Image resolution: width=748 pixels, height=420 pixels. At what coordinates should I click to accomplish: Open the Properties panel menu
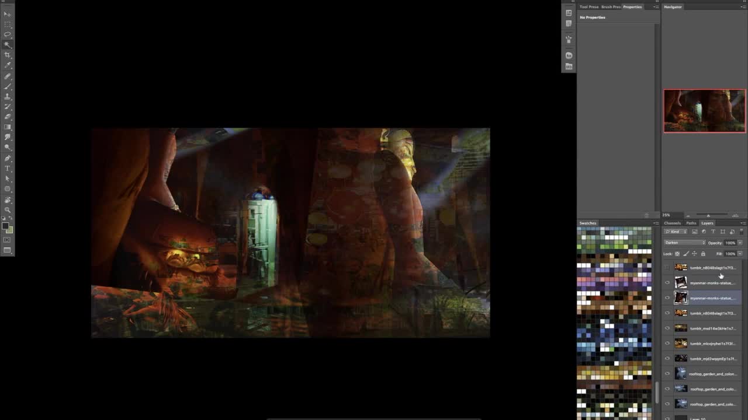point(656,7)
